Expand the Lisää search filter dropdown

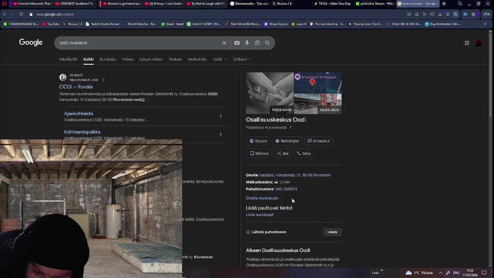(x=219, y=59)
